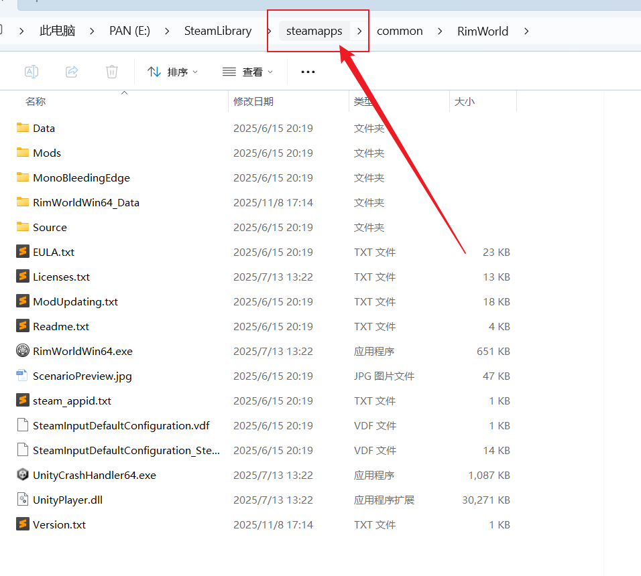Open the view (查看) dropdown menu

[x=248, y=72]
